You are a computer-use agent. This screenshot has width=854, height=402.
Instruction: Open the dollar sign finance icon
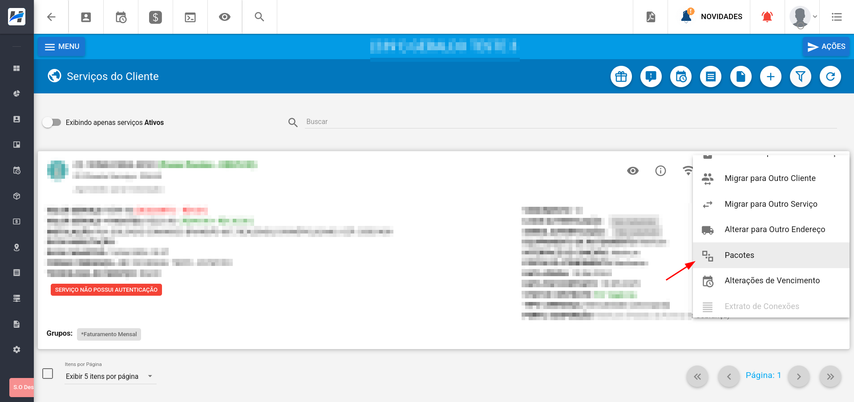155,17
